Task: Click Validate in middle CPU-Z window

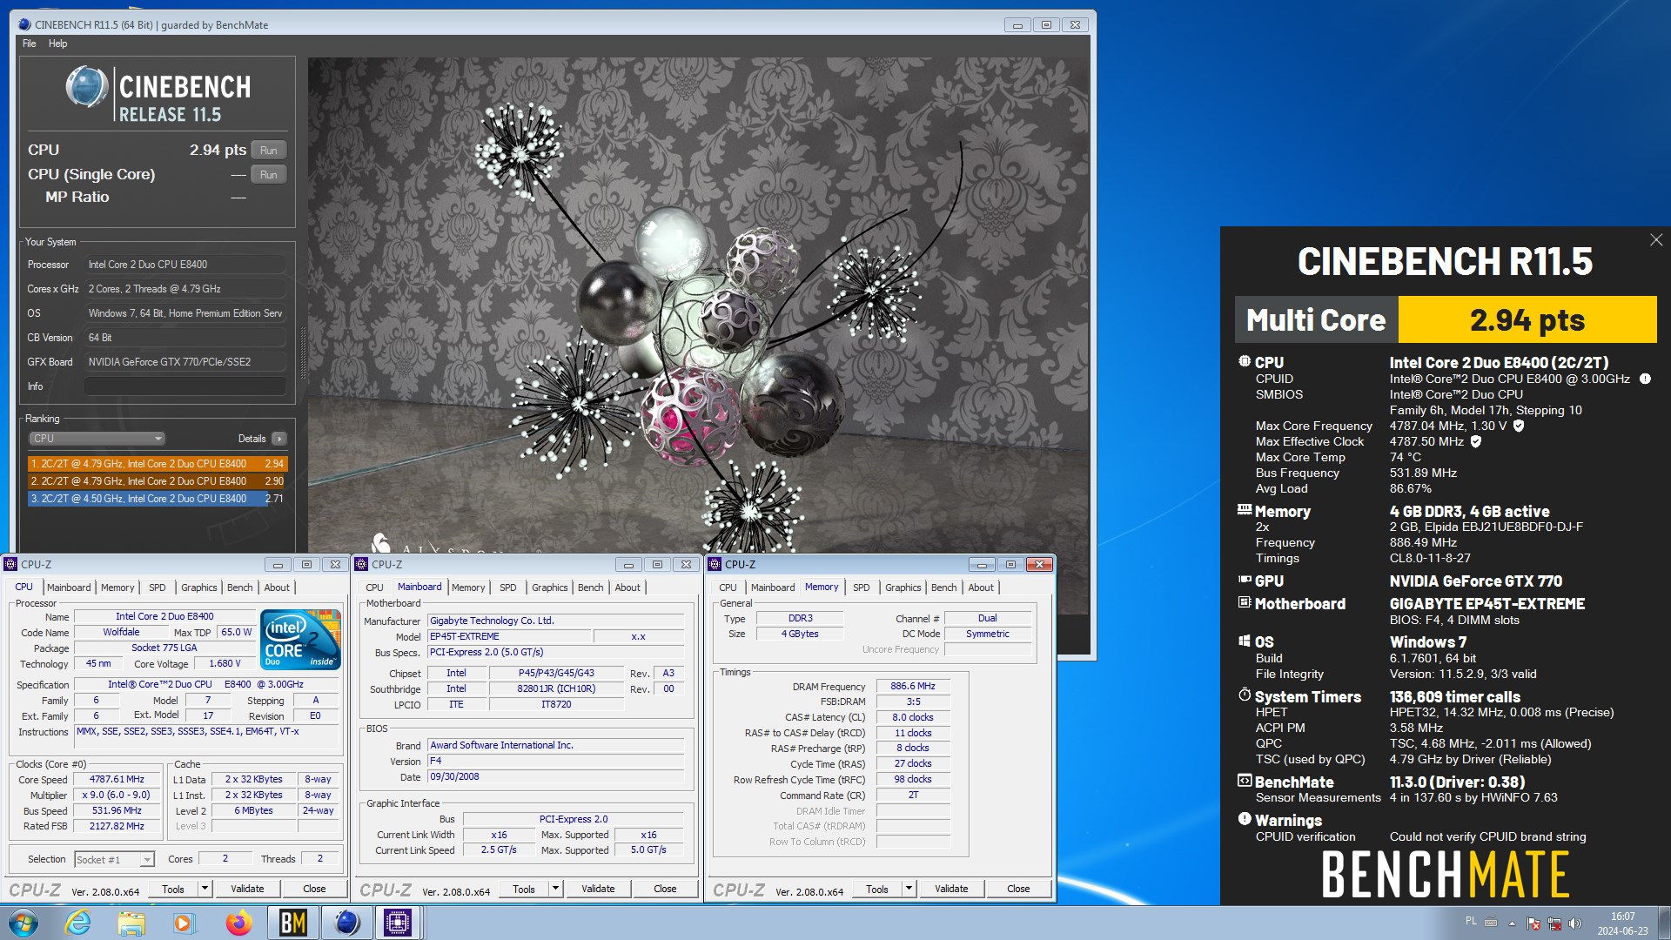Action: (598, 889)
